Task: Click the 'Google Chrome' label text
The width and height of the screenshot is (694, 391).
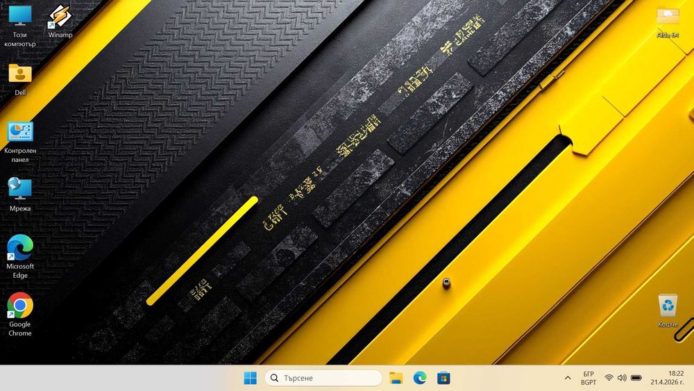Action: [20, 328]
